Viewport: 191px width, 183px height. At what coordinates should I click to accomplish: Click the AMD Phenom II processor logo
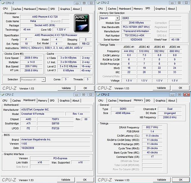(x=82, y=23)
